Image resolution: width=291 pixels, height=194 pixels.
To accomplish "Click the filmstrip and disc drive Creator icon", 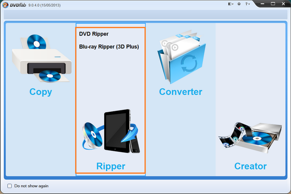I will point(250,138).
